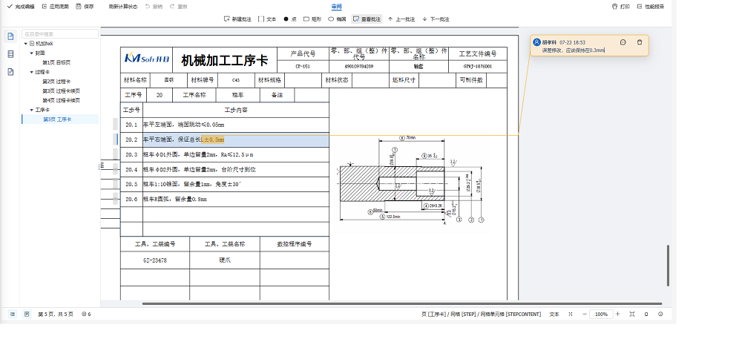Image resolution: width=742 pixels, height=342 pixels.
Task: Focus the 在目录中搜索 search field
Action: coord(60,34)
